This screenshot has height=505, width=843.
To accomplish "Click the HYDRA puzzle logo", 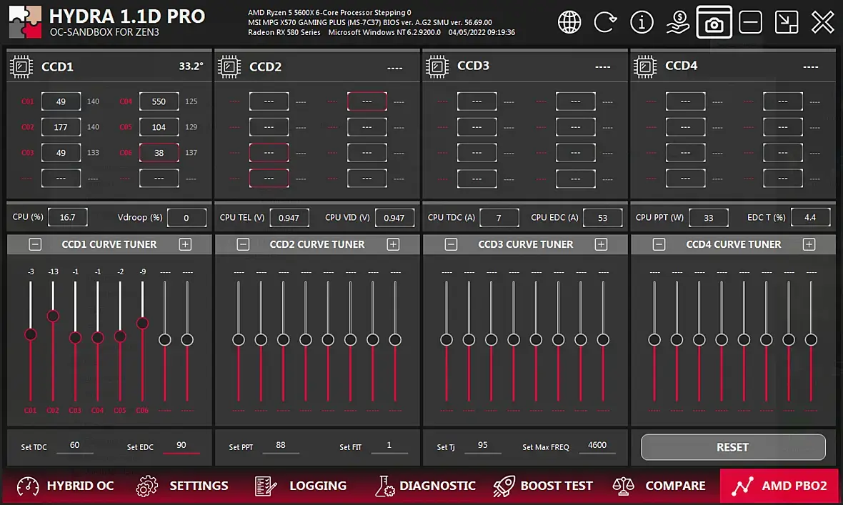I will click(25, 22).
